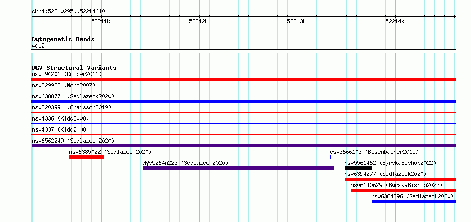
Task: Select the blue nsv6384396 bar
Action: pos(414,201)
